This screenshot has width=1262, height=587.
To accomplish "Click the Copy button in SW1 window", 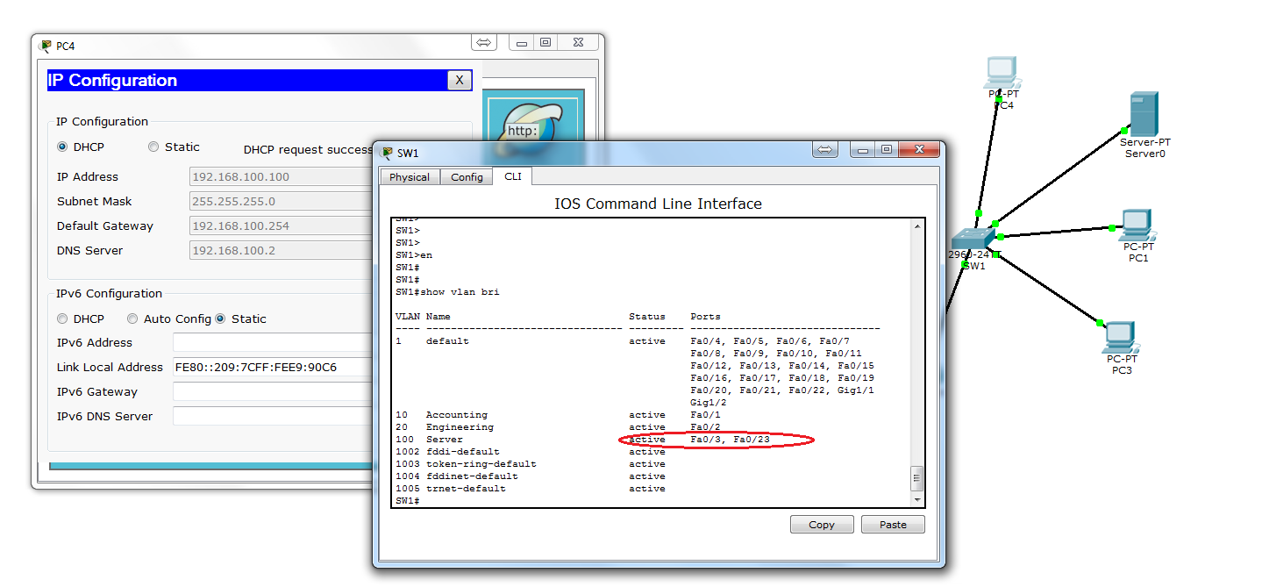I will 822,525.
